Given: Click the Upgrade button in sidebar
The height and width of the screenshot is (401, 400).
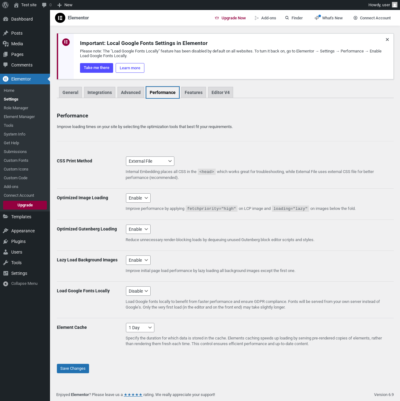Looking at the screenshot, I should tap(25, 205).
